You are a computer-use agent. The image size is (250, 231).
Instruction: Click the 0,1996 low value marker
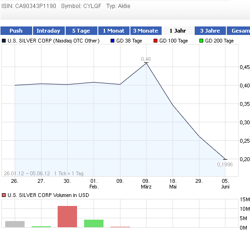pos(225,164)
